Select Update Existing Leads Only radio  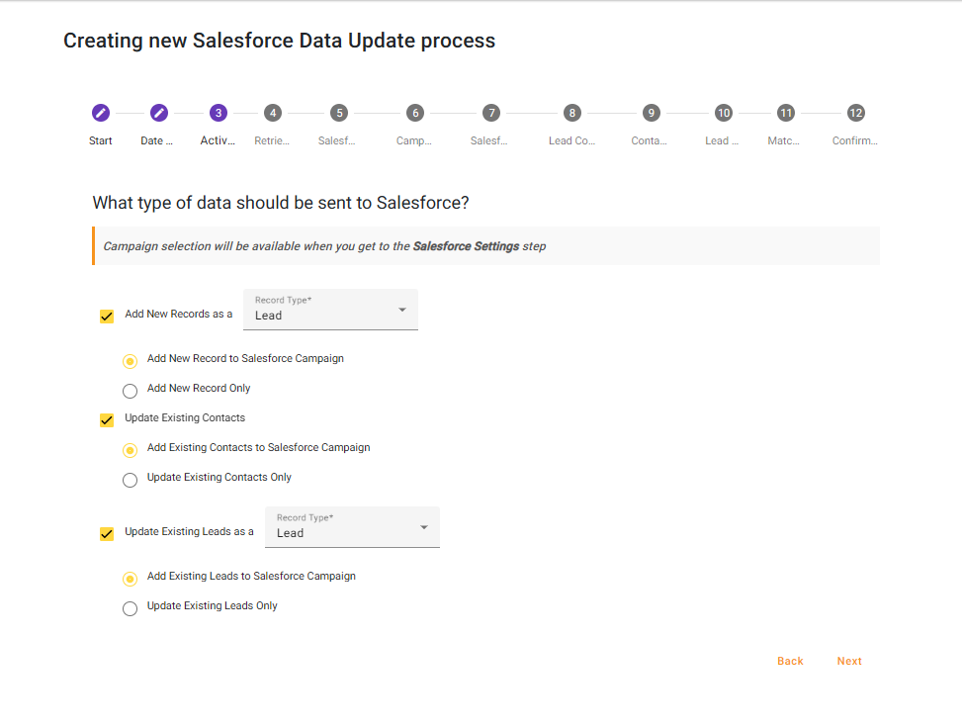(x=130, y=608)
